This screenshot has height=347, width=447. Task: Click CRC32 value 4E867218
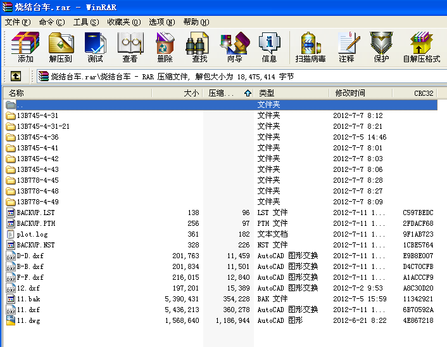pyautogui.click(x=419, y=320)
